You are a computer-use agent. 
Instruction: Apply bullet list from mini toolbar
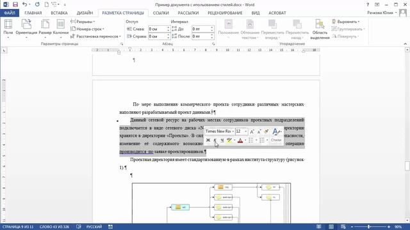coord(251,141)
